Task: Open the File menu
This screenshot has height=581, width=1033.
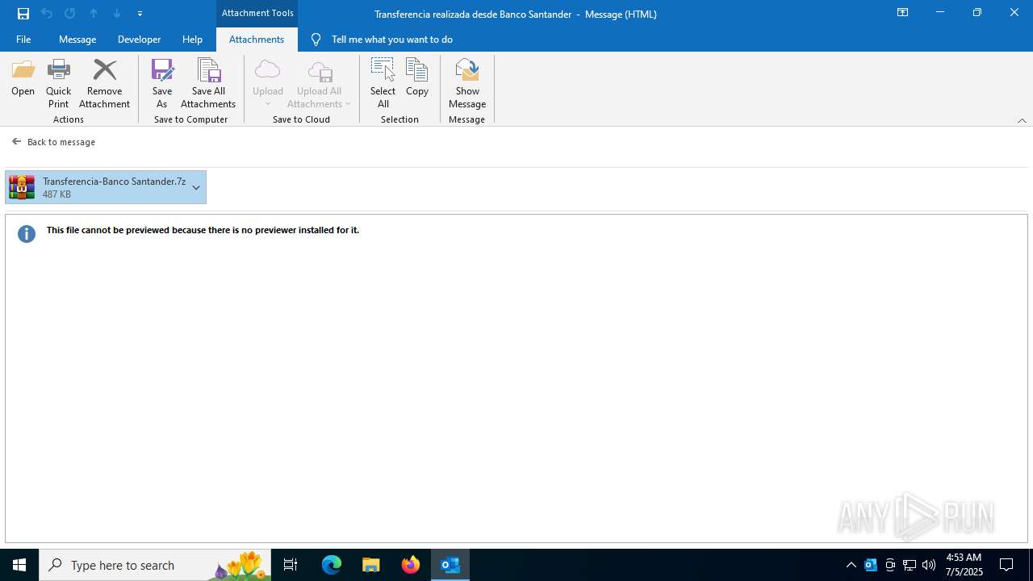Action: tap(23, 40)
